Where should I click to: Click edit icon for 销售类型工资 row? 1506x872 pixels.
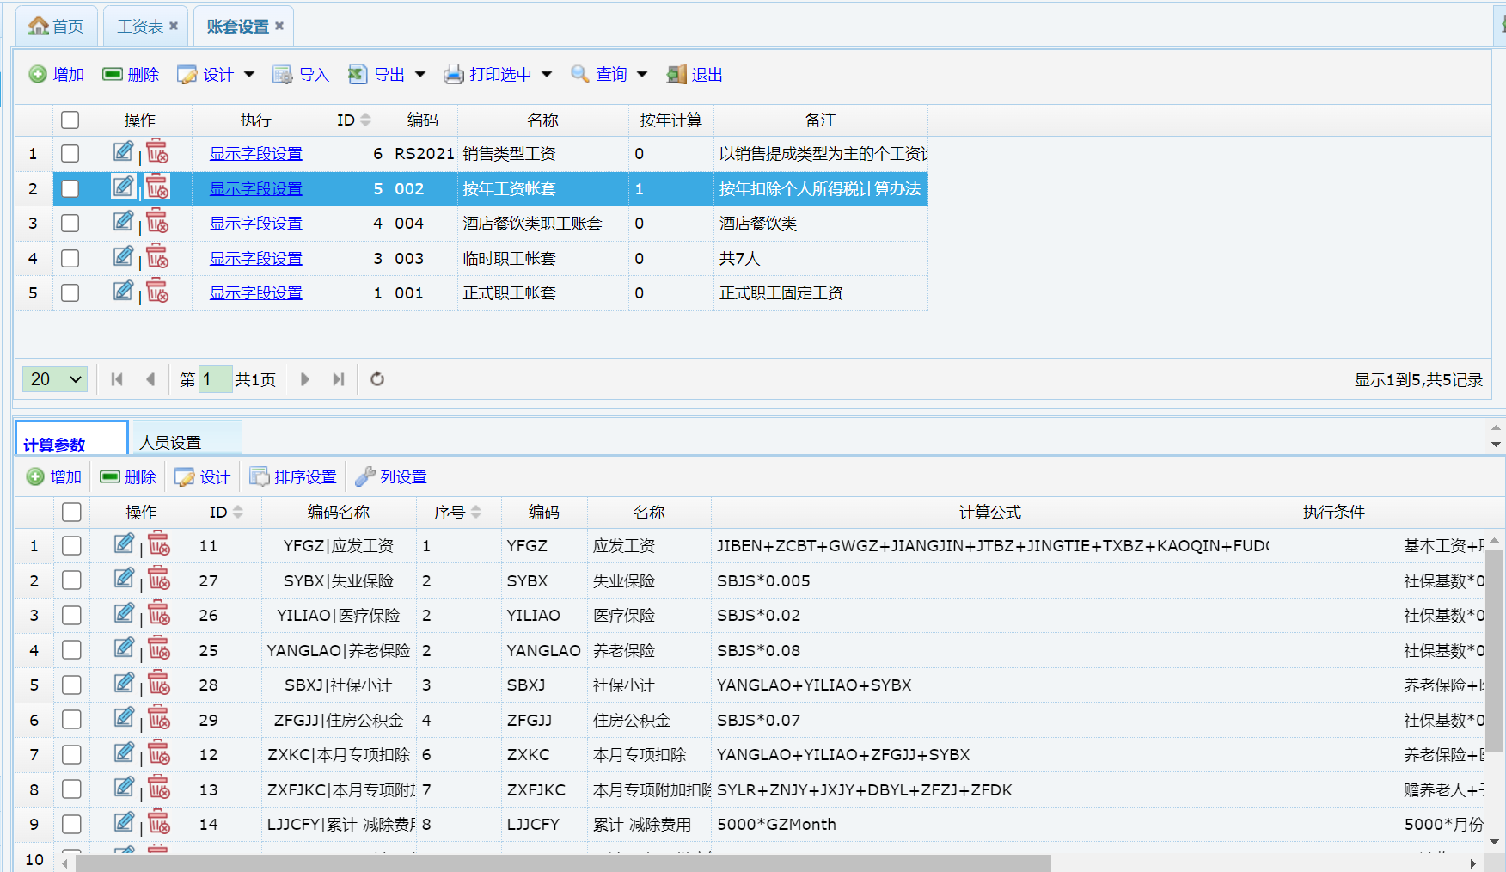pos(124,152)
